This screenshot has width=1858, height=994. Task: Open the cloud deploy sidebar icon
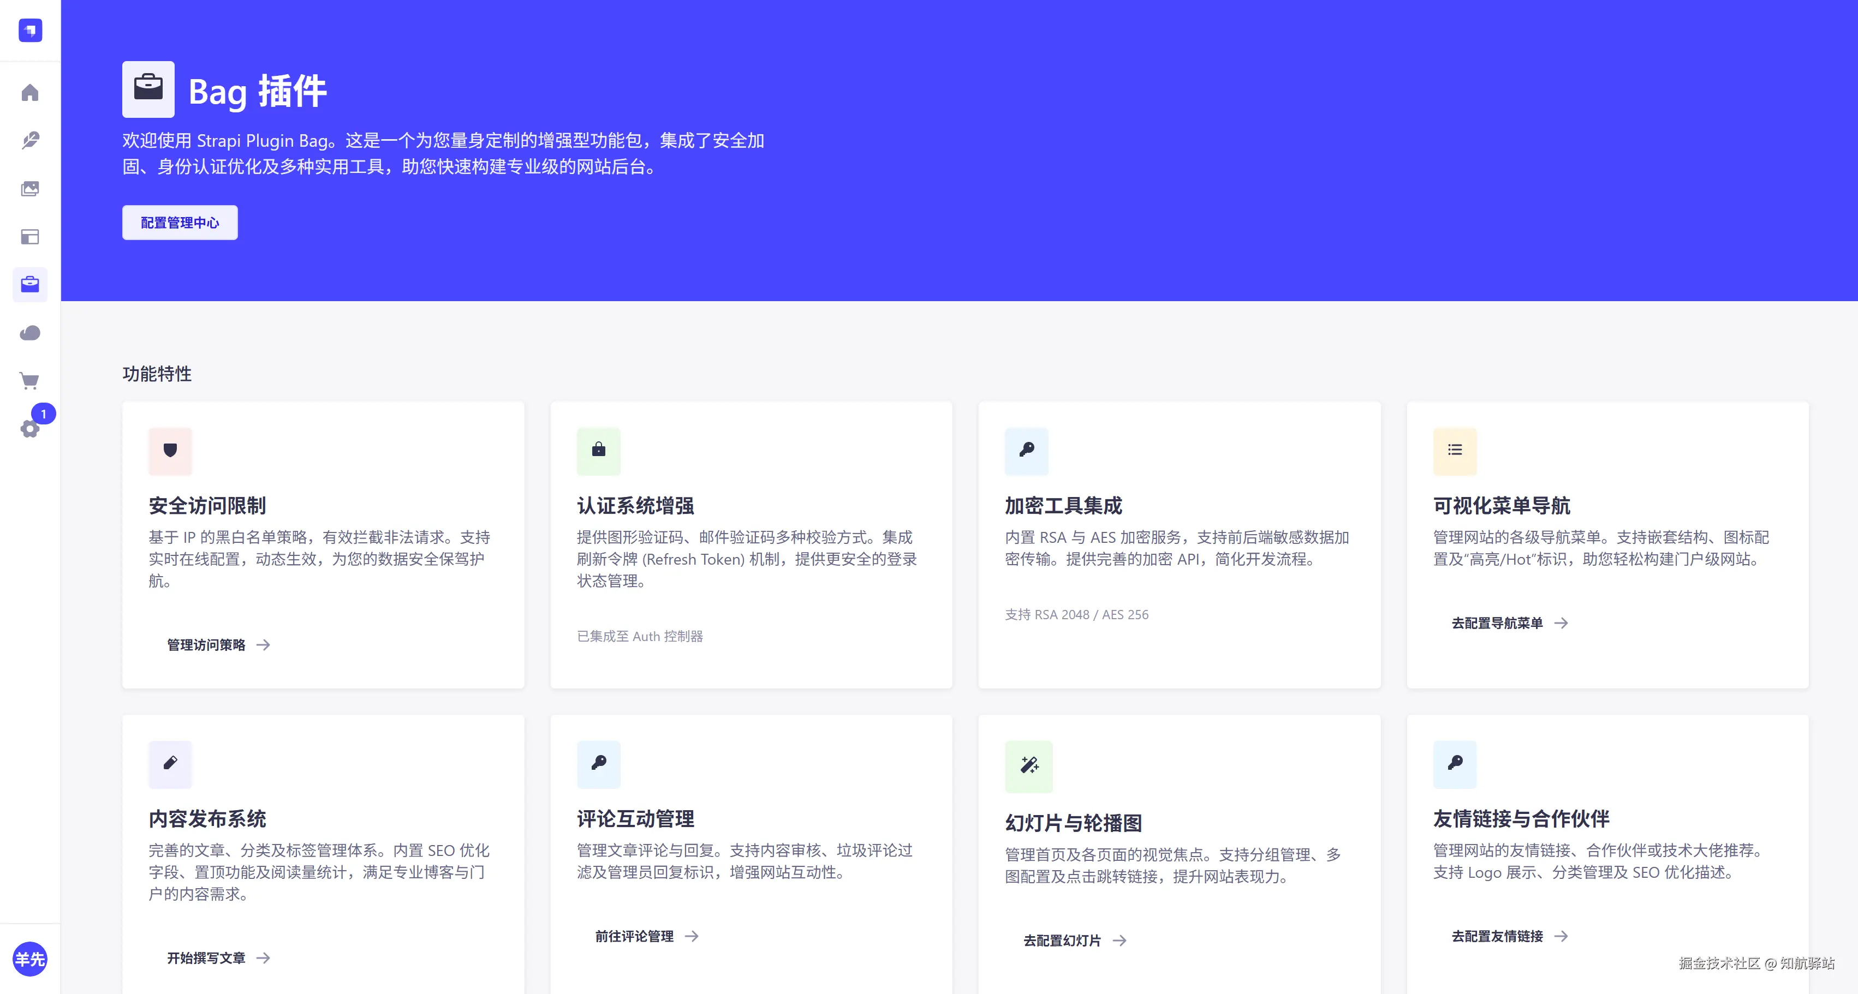29,333
